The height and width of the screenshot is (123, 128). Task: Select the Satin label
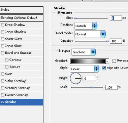pos(9,74)
